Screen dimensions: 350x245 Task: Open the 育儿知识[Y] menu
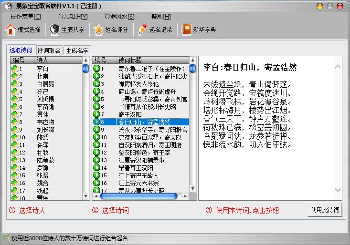click(73, 17)
